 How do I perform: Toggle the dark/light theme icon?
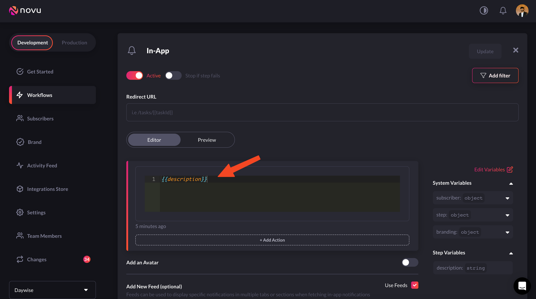pos(484,10)
